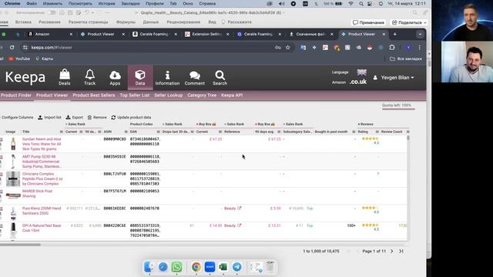
Task: Open the Track bell icon
Action: pyautogui.click(x=89, y=77)
